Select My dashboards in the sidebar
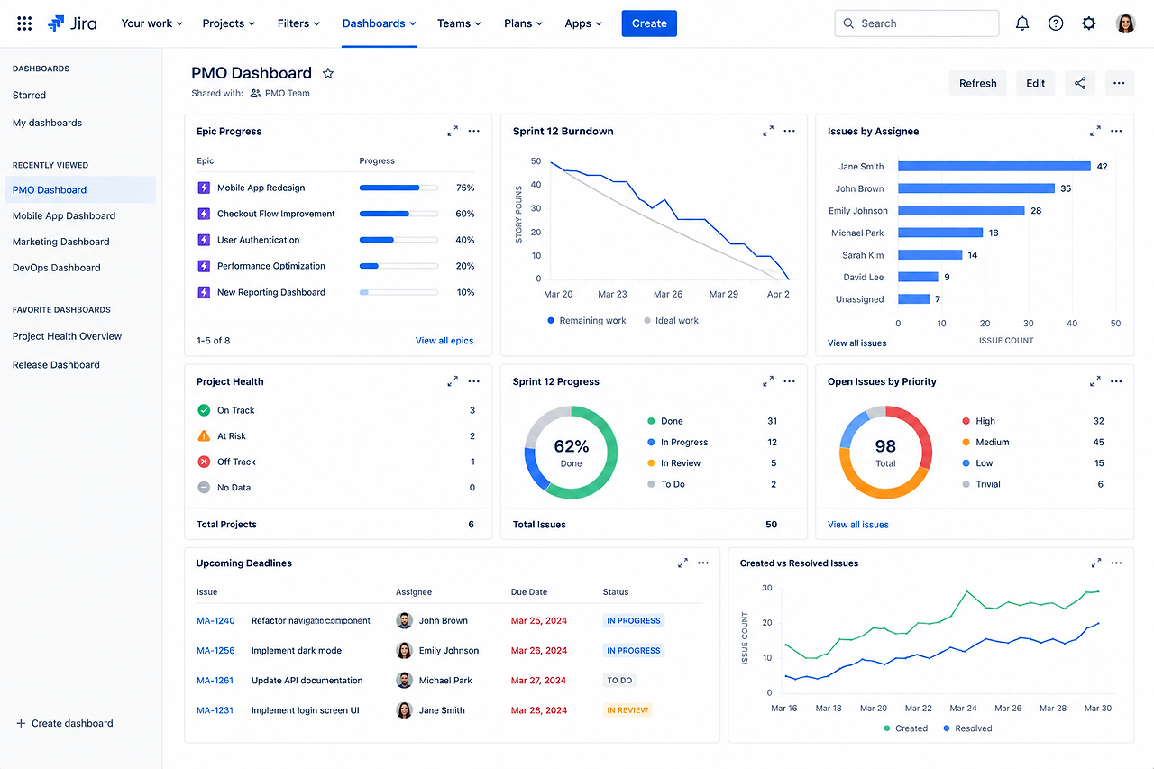The height and width of the screenshot is (769, 1154). point(48,123)
